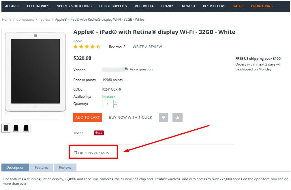Image resolution: width=291 pixels, height=190 pixels.
Task: Select the second iPad thumbnail
Action: (16, 128)
